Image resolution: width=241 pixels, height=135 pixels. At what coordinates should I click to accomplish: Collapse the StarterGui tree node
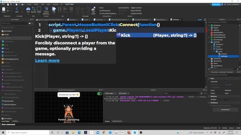point(209,42)
